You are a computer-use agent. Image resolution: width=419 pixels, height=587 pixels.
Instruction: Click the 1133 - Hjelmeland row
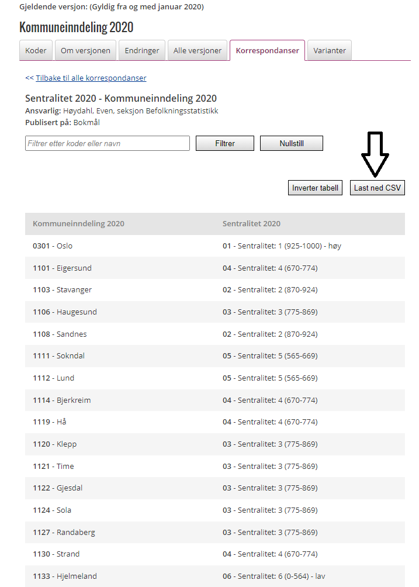[x=64, y=576]
